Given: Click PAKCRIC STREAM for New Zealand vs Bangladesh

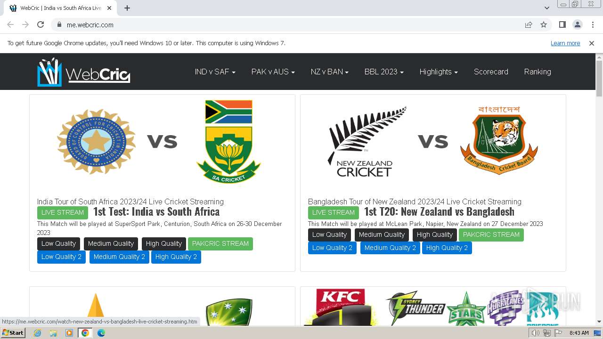Looking at the screenshot, I should [491, 235].
